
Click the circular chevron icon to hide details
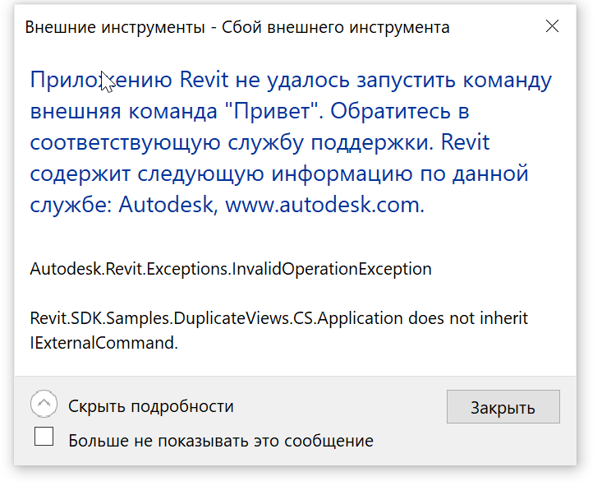(44, 404)
